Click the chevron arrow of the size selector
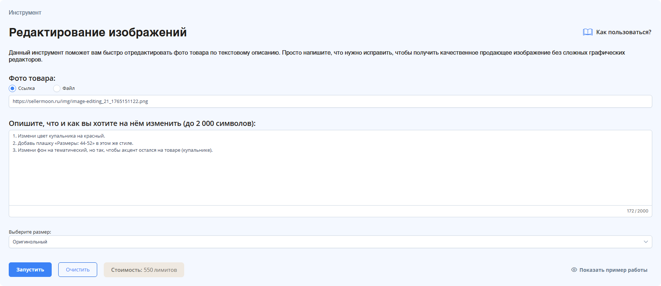This screenshot has width=661, height=286. 646,242
